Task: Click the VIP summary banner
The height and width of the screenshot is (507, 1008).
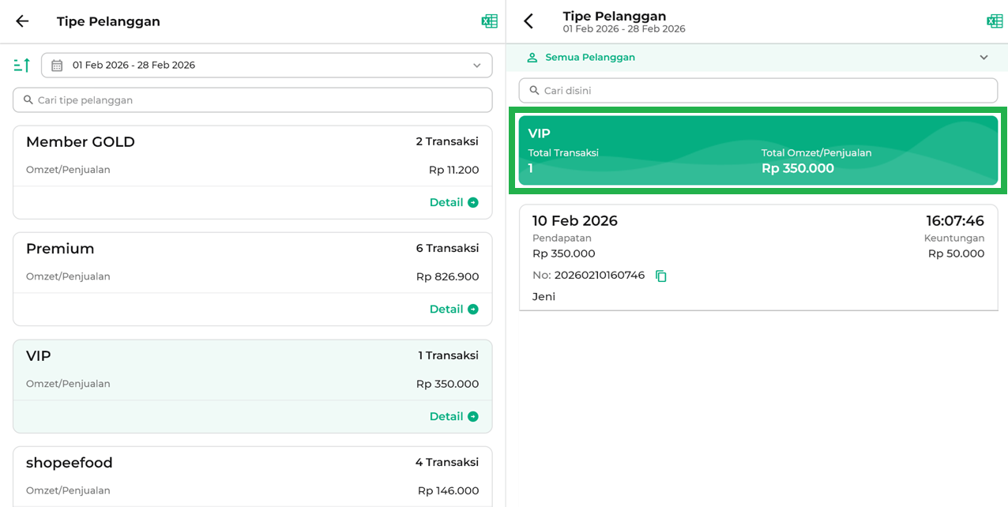Action: 758,151
